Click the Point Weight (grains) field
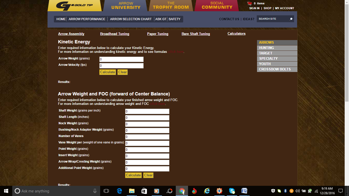The width and height of the screenshot is (349, 196). (x=147, y=150)
